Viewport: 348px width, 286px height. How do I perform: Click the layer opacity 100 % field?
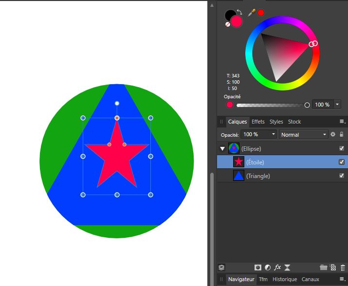click(x=256, y=134)
